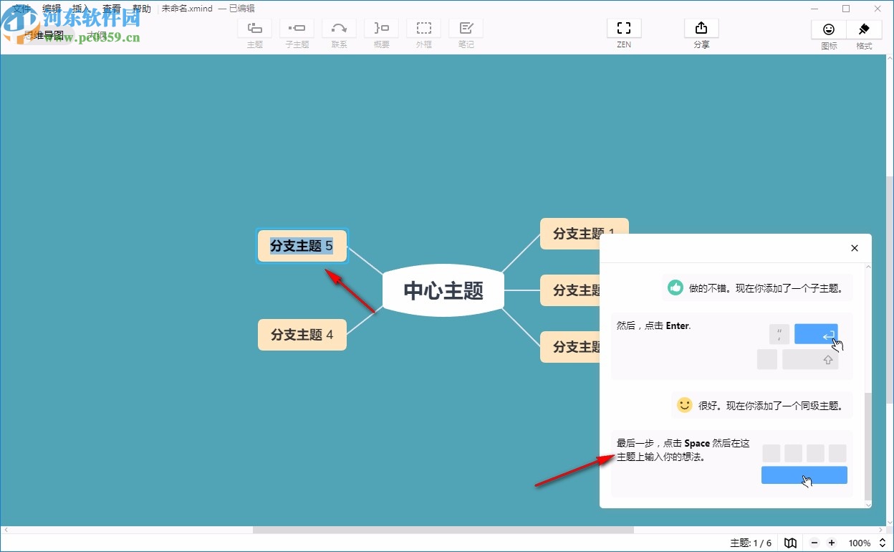Open notes with the 笔记 toolbar icon
The image size is (894, 552).
466,29
